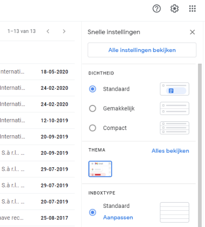Select Standaard inbox type radio button
The width and height of the screenshot is (205, 227).
[93, 212]
